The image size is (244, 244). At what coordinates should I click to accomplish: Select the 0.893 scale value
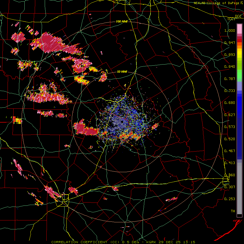[x=230, y=54]
